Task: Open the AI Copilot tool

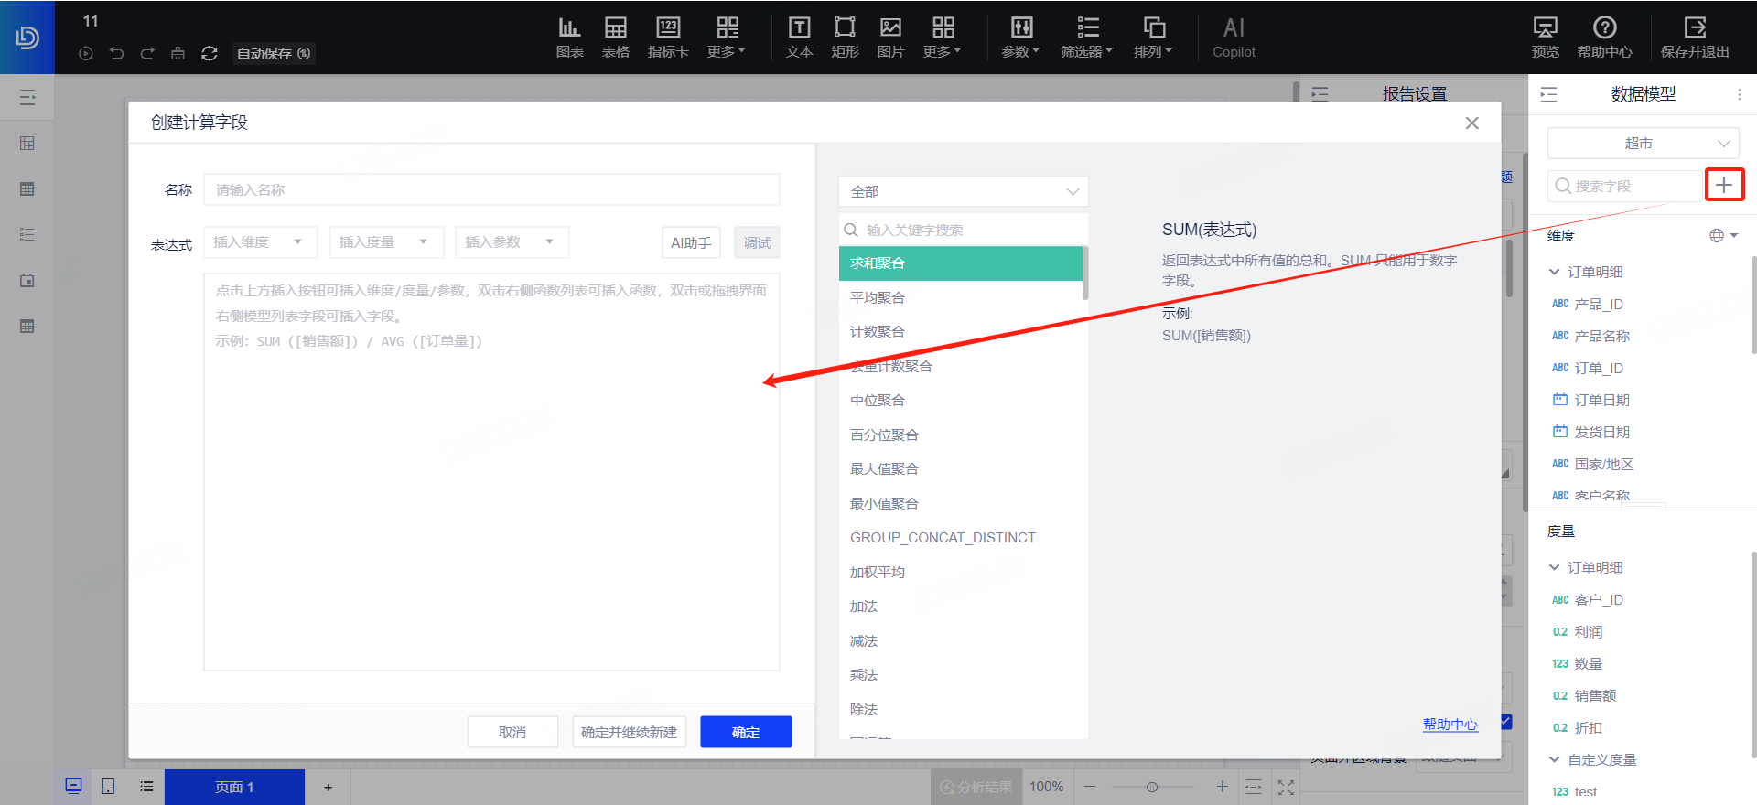Action: click(1234, 38)
